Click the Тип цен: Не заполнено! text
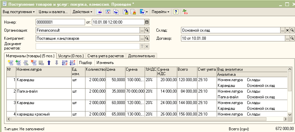 point(24,129)
